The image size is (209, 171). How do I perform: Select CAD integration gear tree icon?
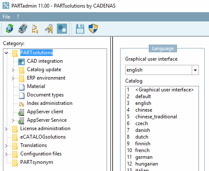point(21,62)
